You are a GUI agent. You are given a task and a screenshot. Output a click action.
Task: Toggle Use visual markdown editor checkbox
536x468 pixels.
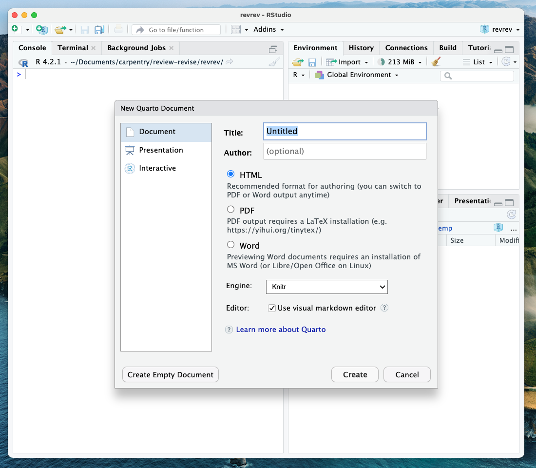(x=272, y=308)
